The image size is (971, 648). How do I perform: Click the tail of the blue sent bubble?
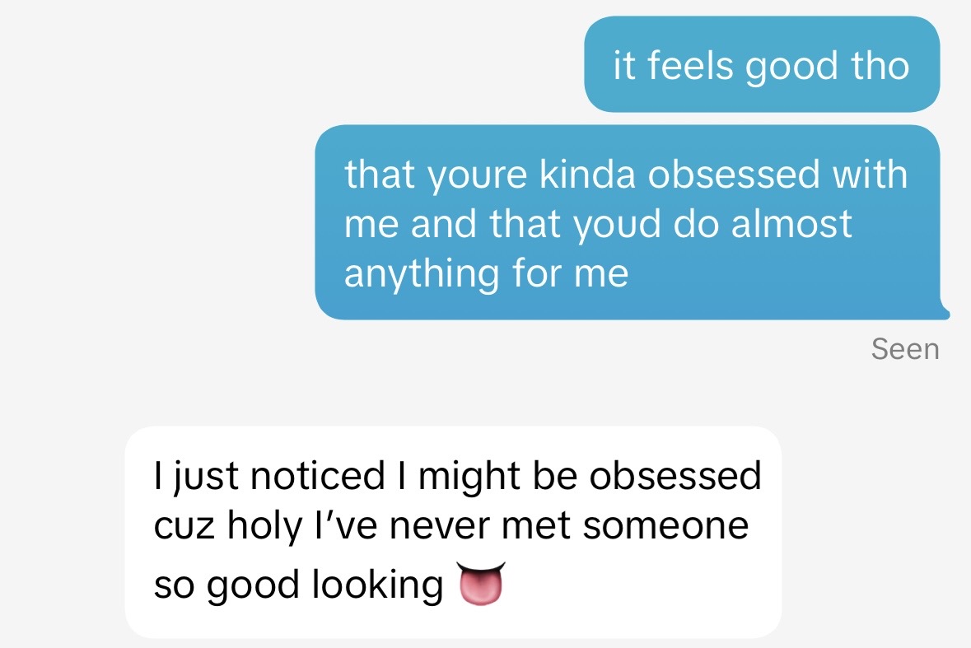coord(943,313)
